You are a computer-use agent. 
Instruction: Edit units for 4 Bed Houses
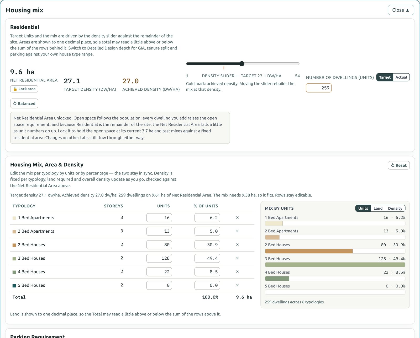click(159, 272)
